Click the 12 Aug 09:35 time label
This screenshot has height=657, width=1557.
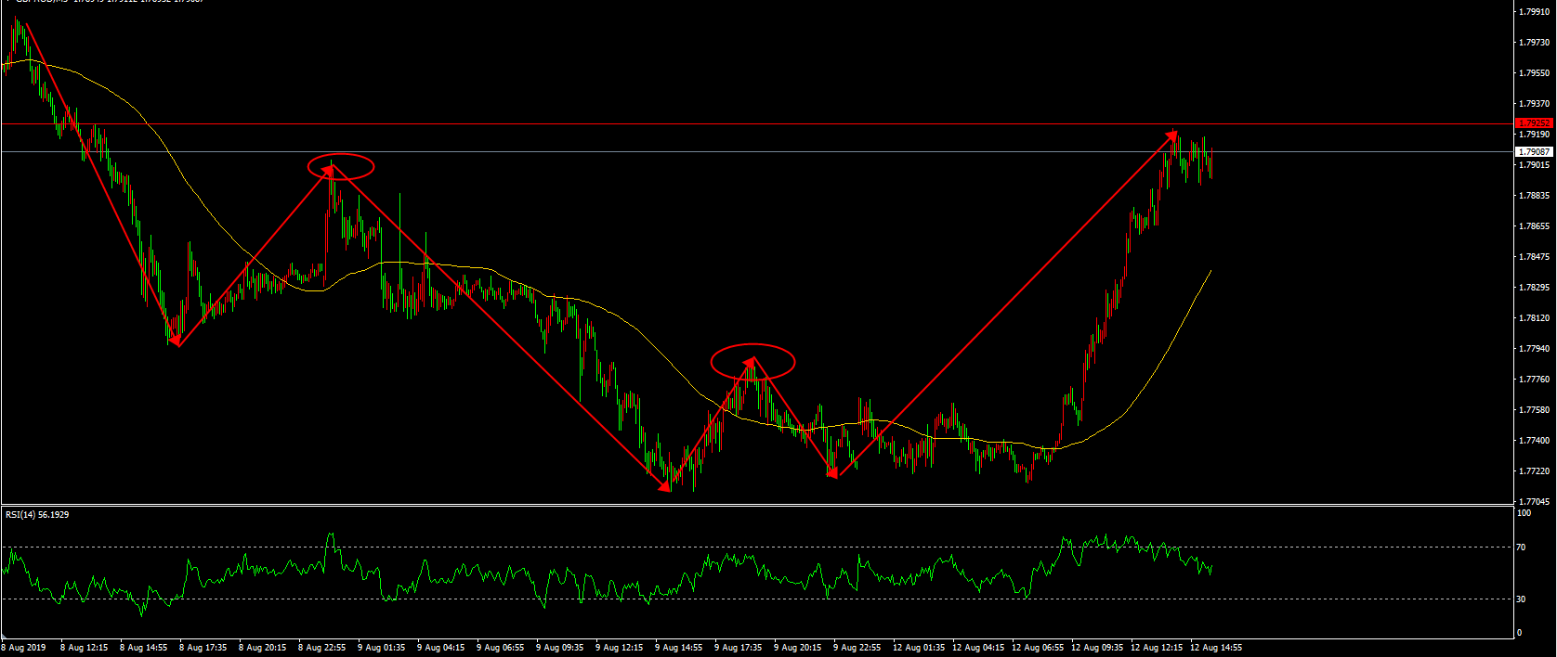[x=1097, y=648]
